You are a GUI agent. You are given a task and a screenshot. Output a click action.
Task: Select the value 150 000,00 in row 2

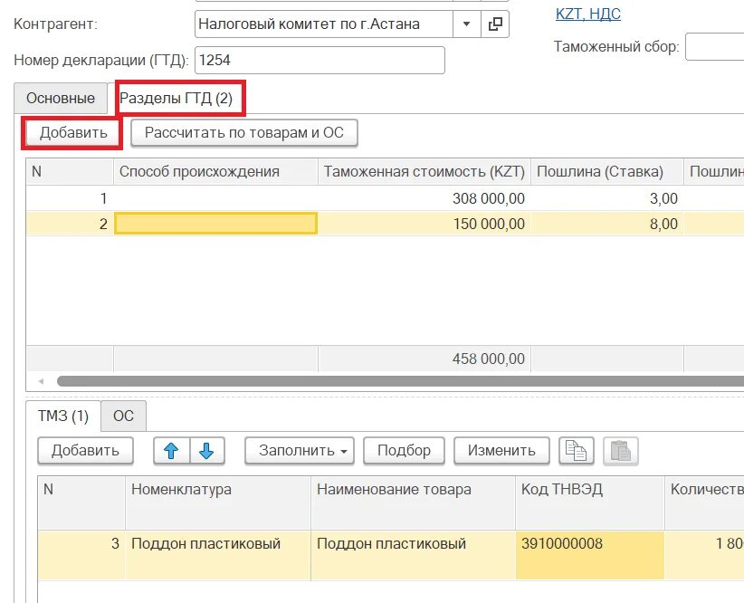(424, 224)
